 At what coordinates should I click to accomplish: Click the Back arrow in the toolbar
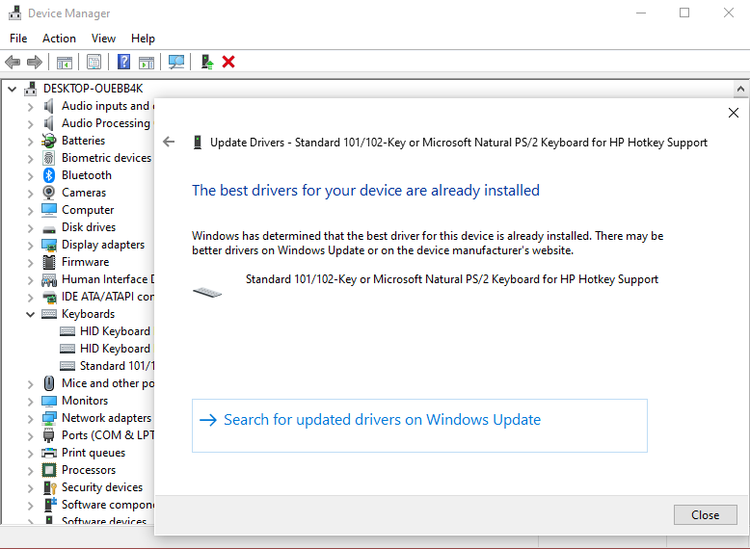coord(13,62)
